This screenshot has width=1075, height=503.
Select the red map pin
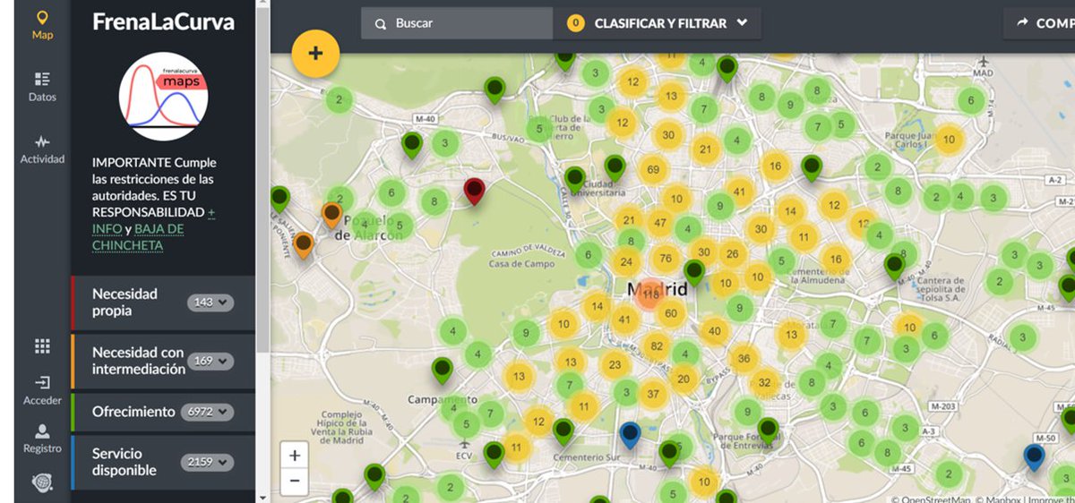click(x=474, y=191)
